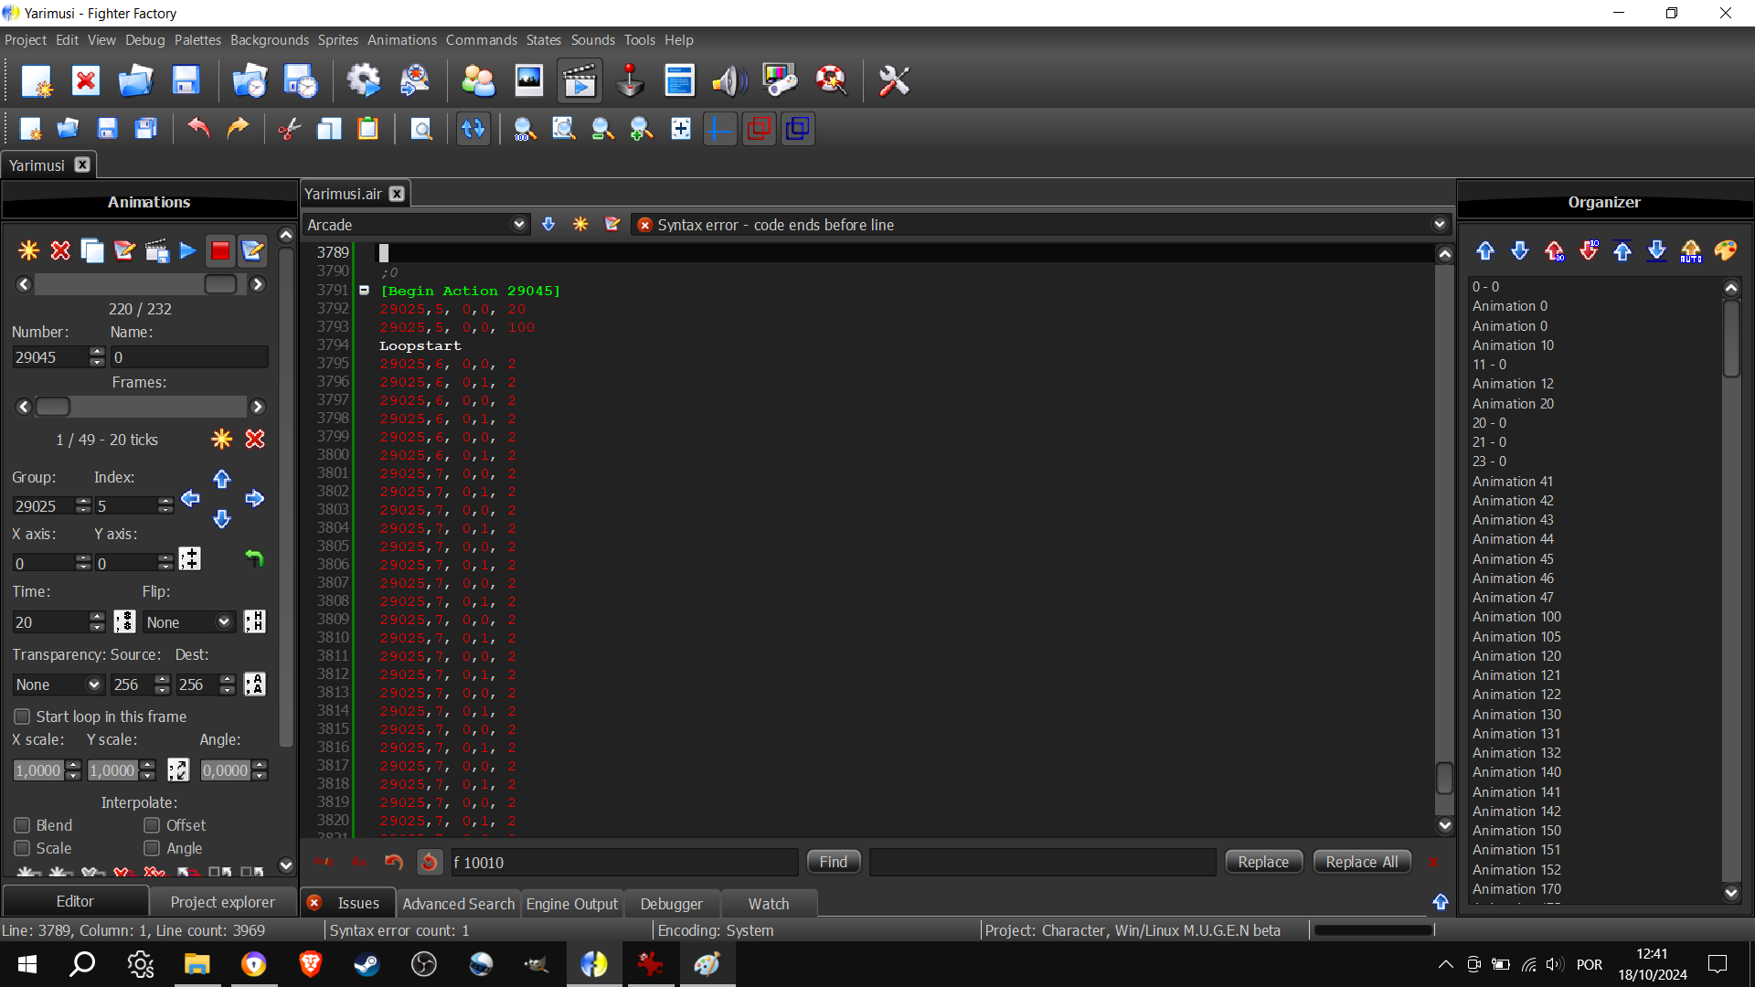Image resolution: width=1755 pixels, height=987 pixels.
Task: Click the palette icon in Organizer toolbar
Action: pyautogui.click(x=1725, y=250)
